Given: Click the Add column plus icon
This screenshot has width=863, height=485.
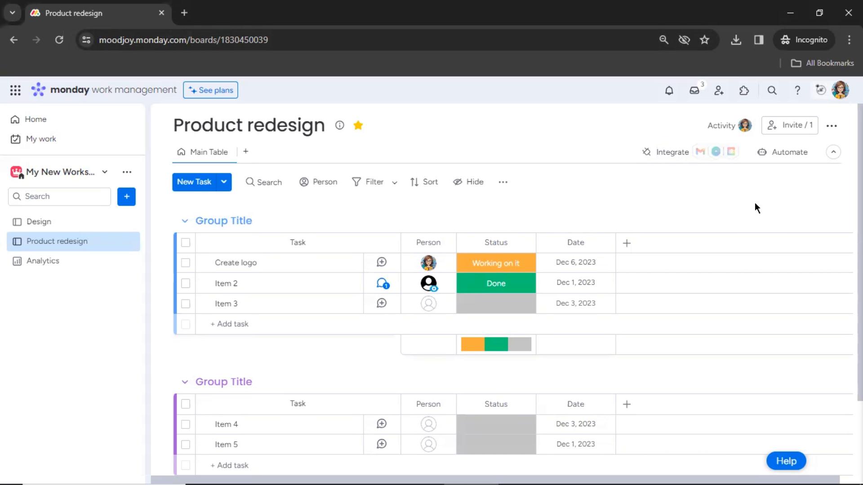Looking at the screenshot, I should [x=627, y=242].
